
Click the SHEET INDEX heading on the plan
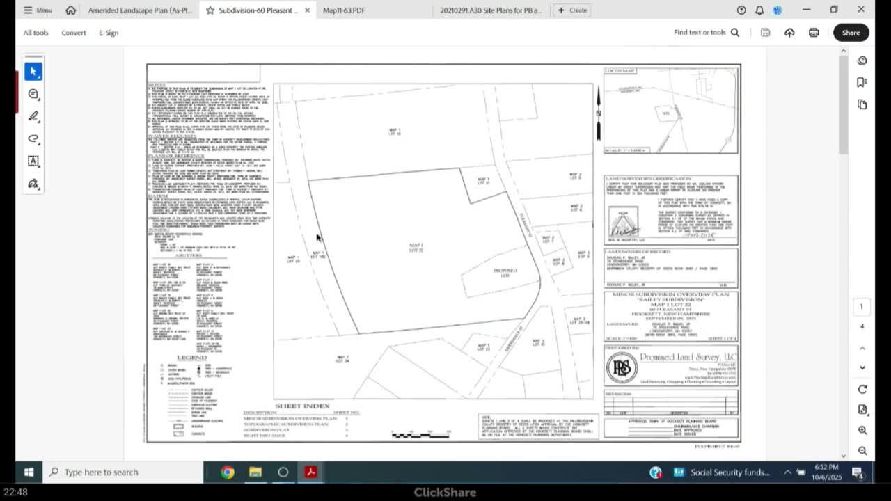tap(302, 406)
